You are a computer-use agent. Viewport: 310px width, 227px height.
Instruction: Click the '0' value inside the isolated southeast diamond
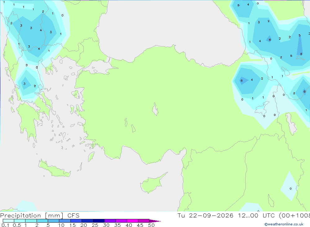pyautogui.click(x=290, y=189)
